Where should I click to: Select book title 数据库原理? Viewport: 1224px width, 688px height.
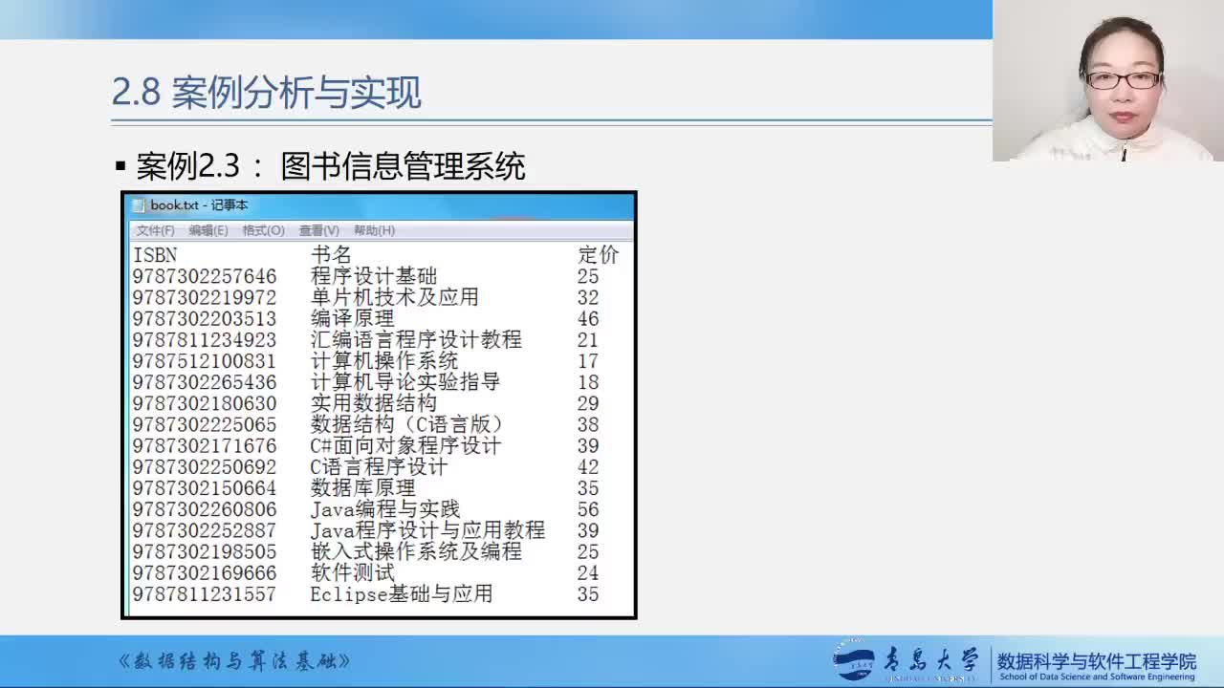pos(363,488)
